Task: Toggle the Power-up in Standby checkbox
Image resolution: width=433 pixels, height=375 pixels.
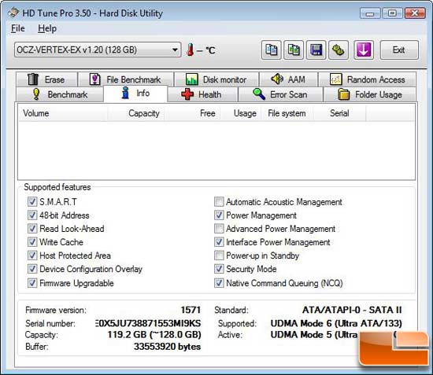Action: pos(219,256)
